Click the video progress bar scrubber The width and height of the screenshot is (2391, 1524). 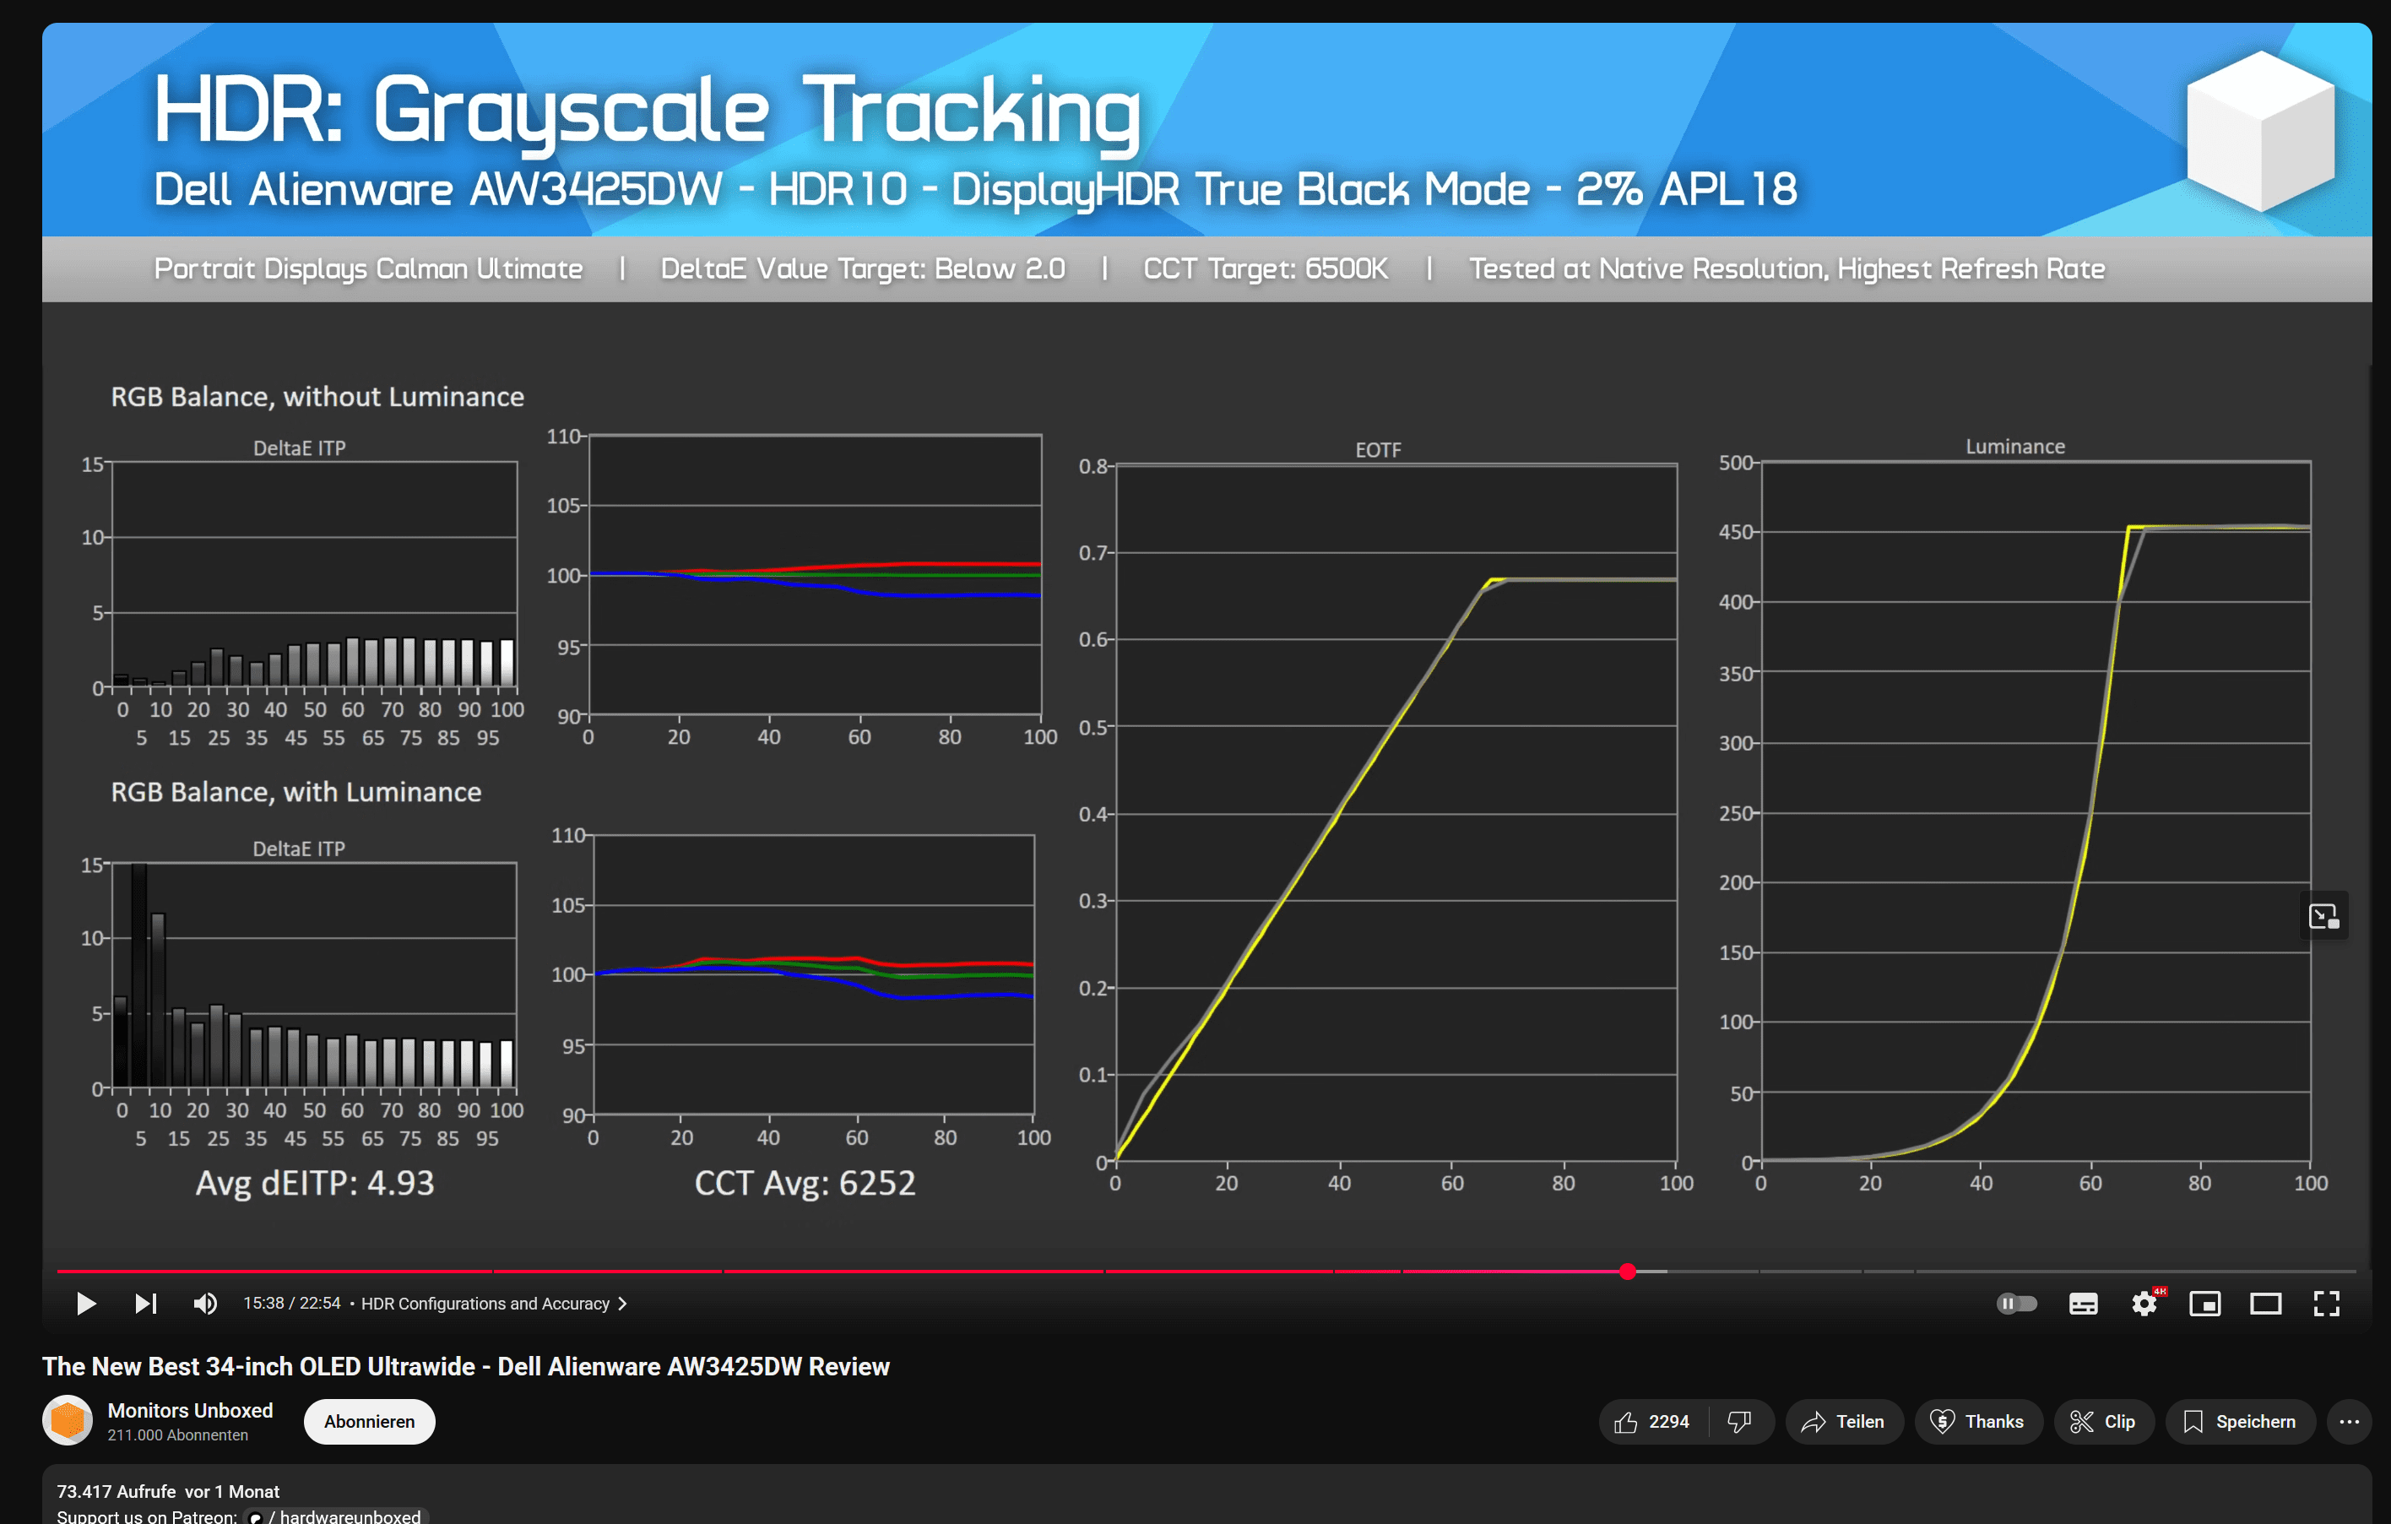[x=1628, y=1272]
